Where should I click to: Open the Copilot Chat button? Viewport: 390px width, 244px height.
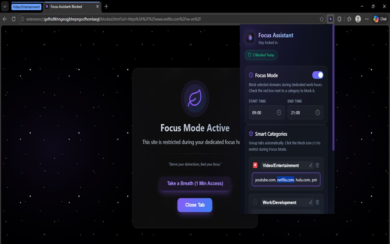(380, 19)
